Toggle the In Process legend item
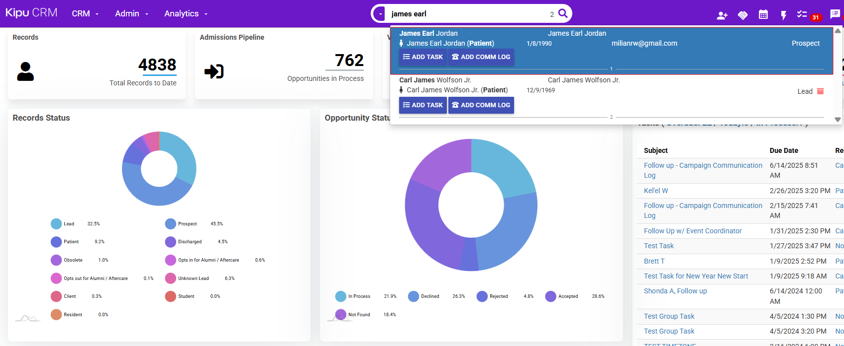 [x=359, y=296]
